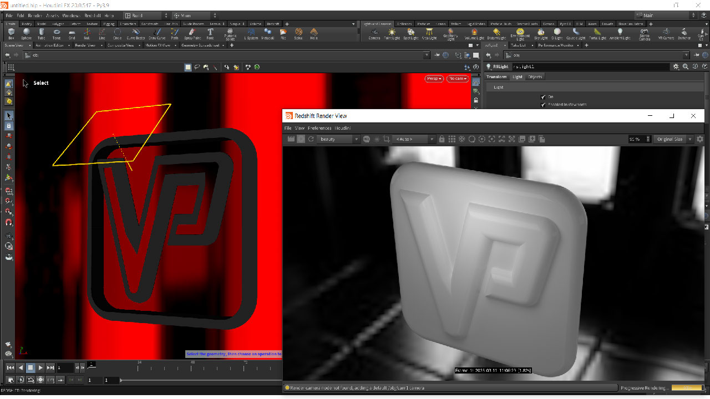Select the Box shelf tool
This screenshot has height=399, width=710.
tap(11, 34)
